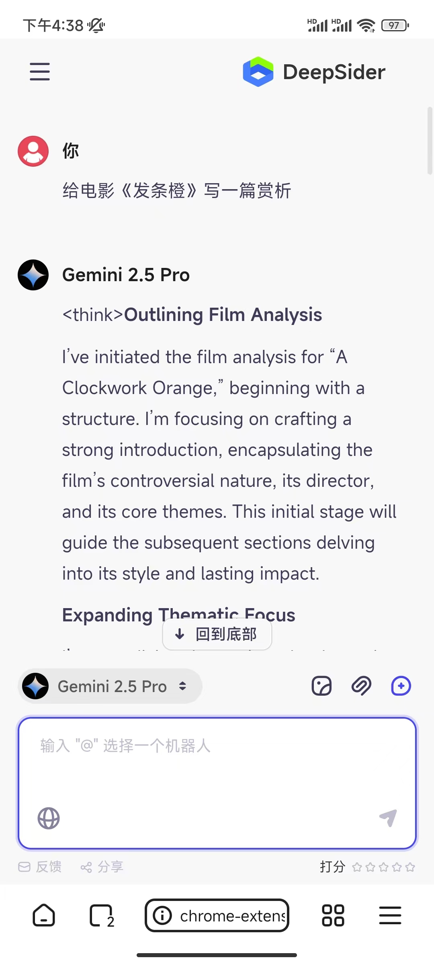This screenshot has height=964, width=434.
Task: Open the browser's three-line menu
Action: 390,916
